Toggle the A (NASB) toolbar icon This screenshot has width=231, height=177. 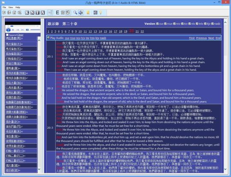point(43,13)
